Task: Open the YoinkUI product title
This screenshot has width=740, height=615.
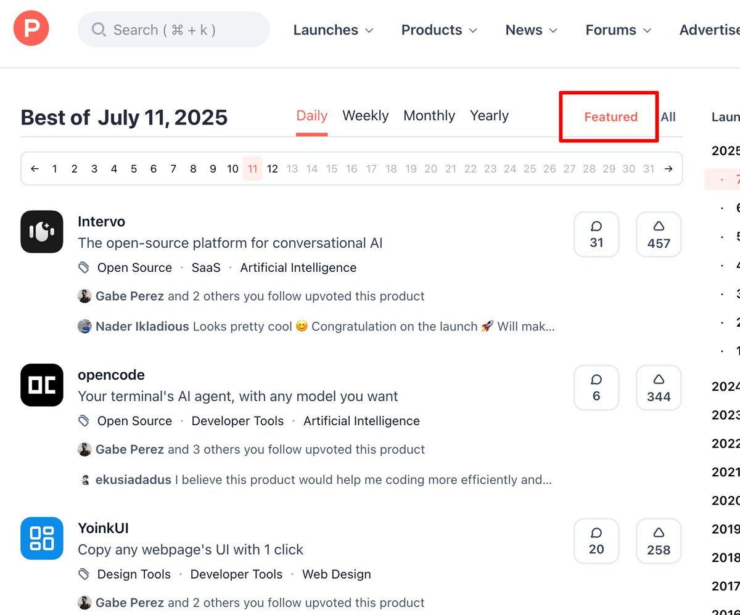Action: click(x=103, y=529)
